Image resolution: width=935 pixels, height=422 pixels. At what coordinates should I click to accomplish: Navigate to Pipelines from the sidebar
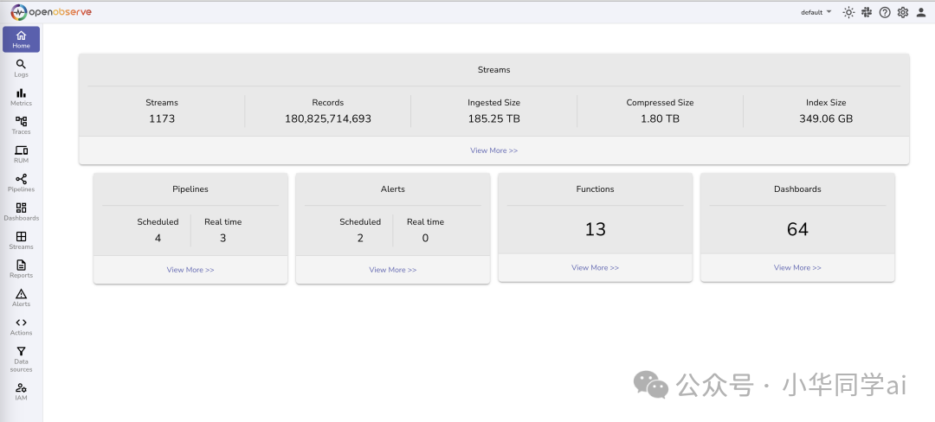click(21, 182)
